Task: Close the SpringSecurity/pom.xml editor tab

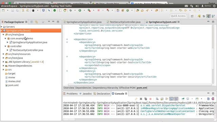Action: (x=179, y=22)
